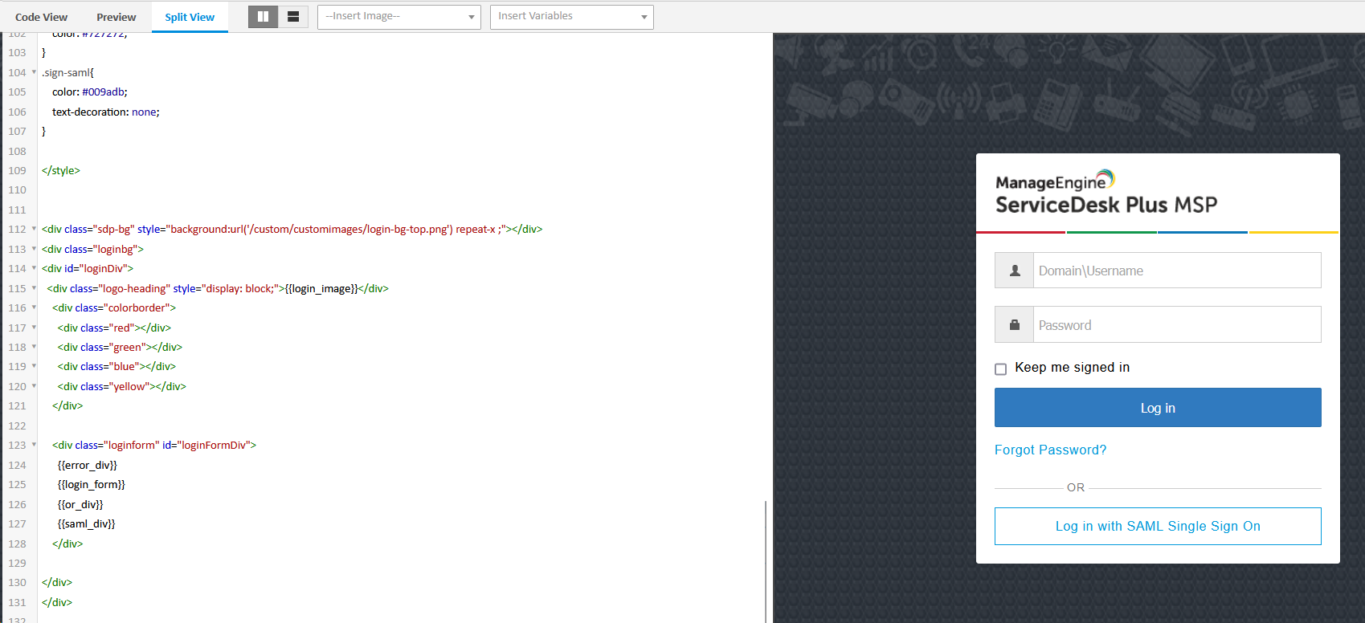Check the Keep me signed in box
The image size is (1365, 623).
click(x=1000, y=369)
